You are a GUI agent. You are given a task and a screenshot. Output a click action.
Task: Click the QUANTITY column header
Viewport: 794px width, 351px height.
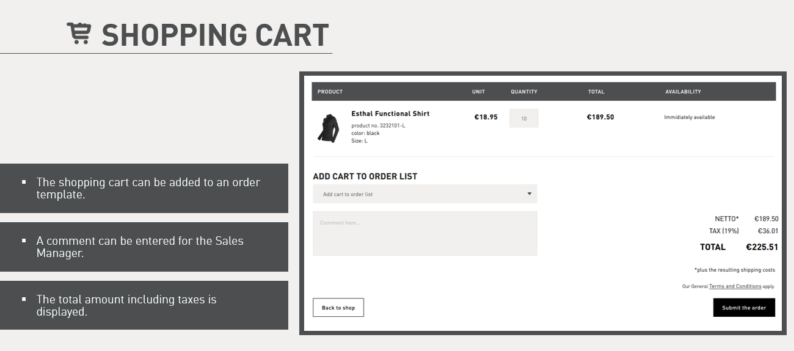coord(524,92)
